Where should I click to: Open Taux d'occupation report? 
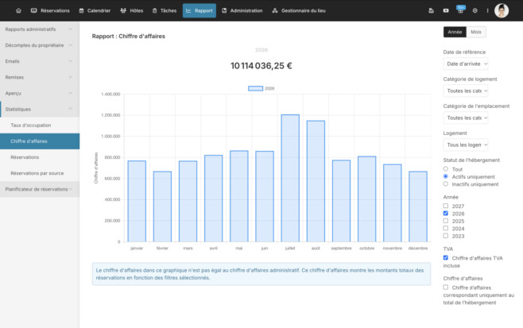[40, 125]
